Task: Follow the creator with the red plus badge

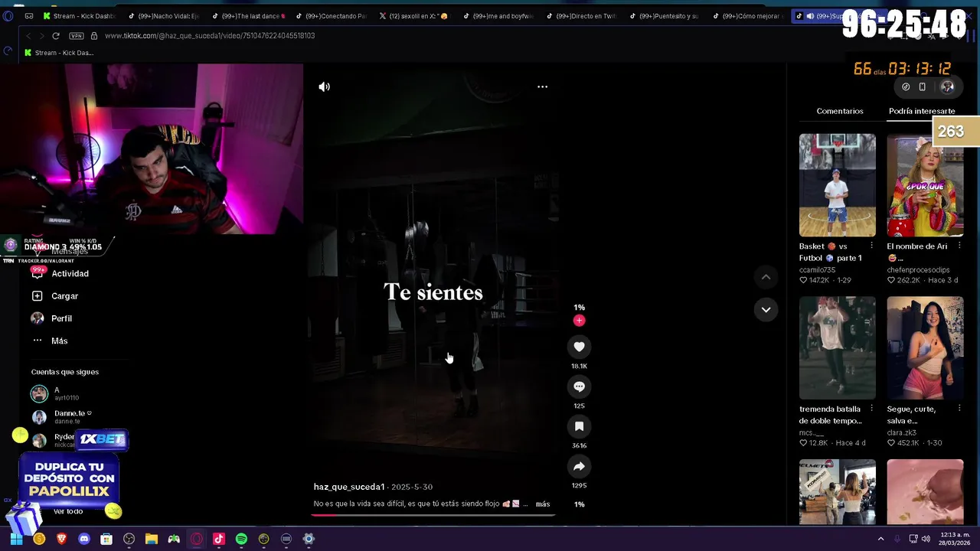Action: coord(579,321)
